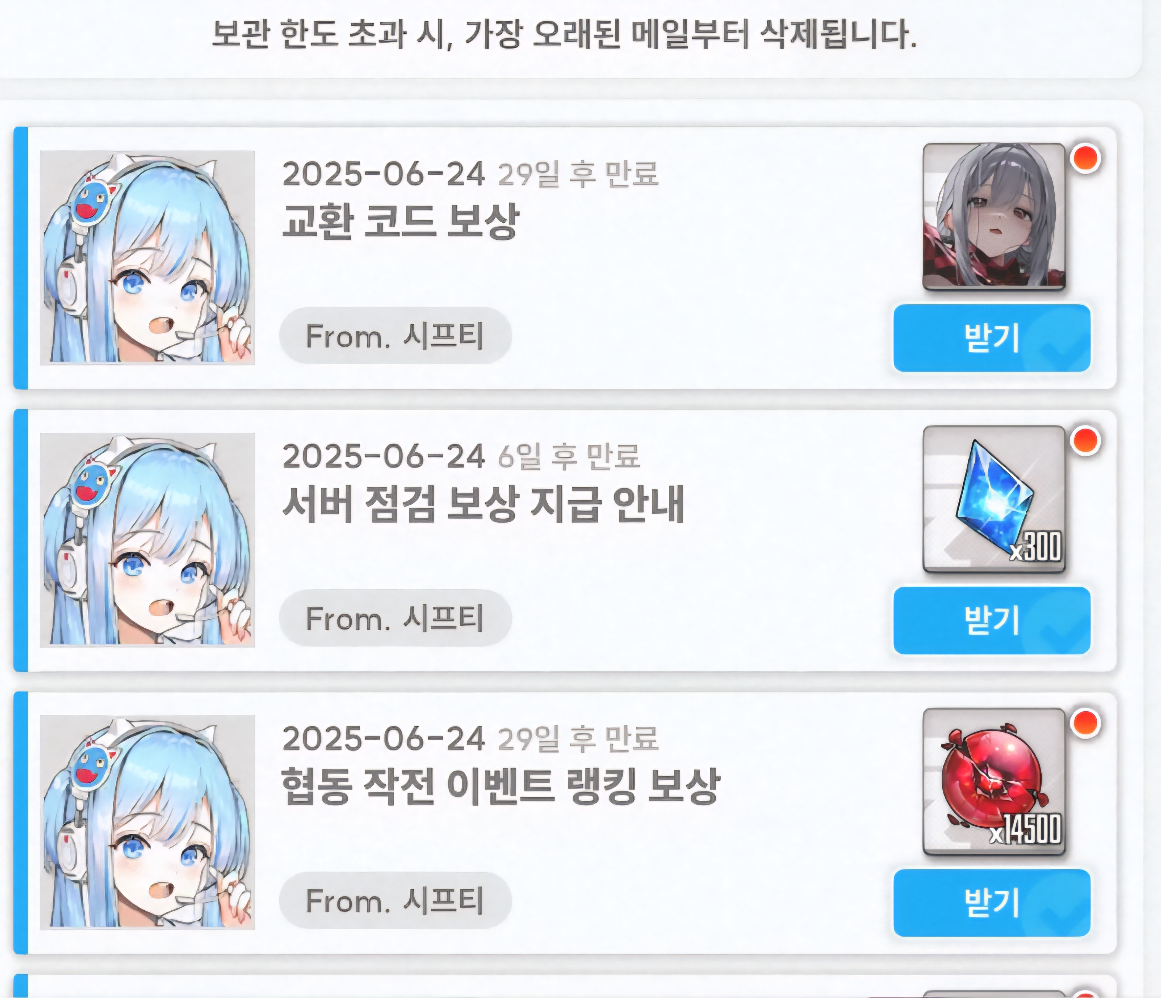Tap the sender avatar of 교환 코드 보상 mail
1161x998 pixels.
click(147, 258)
